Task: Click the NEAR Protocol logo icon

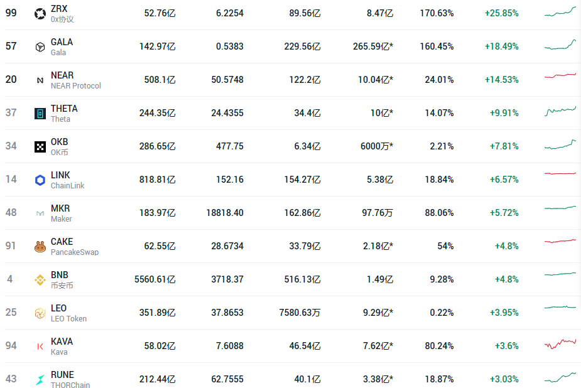Action: [x=40, y=80]
